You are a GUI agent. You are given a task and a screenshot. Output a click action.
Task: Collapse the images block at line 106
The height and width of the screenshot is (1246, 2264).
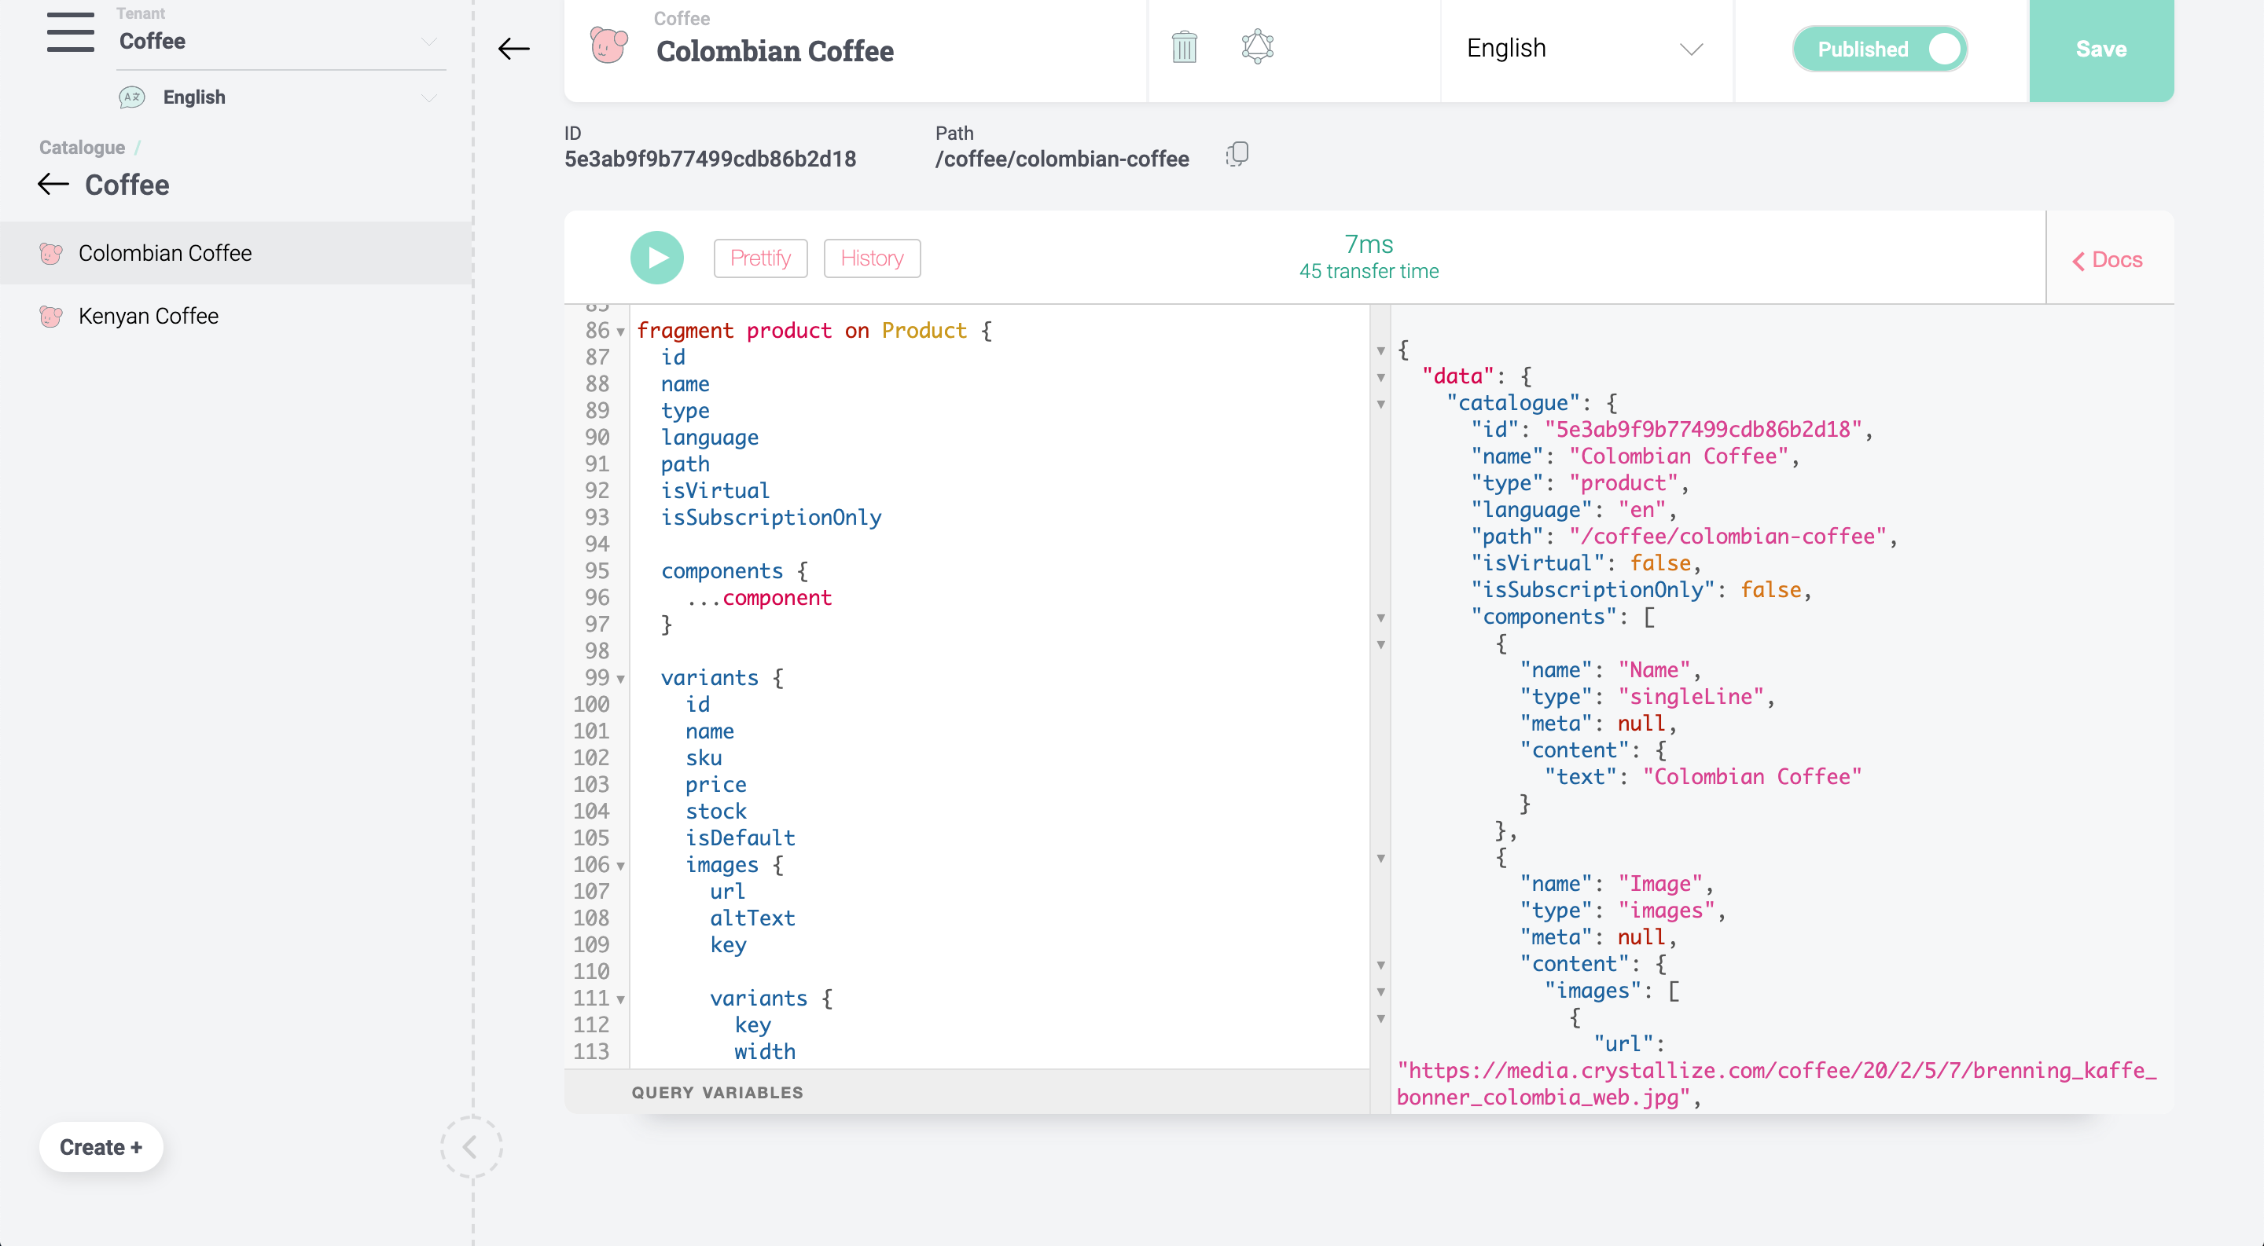click(620, 866)
